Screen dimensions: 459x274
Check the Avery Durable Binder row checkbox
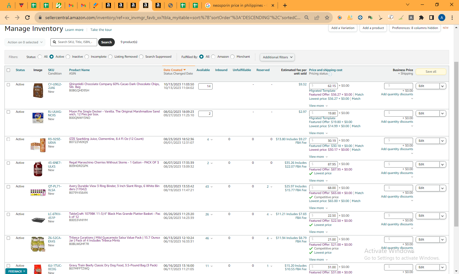click(8, 187)
